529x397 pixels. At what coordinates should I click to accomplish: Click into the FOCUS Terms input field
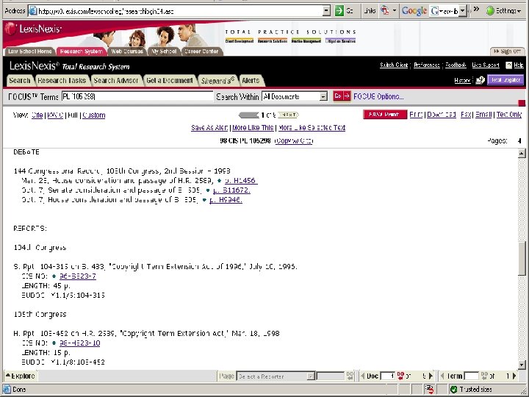click(x=137, y=96)
